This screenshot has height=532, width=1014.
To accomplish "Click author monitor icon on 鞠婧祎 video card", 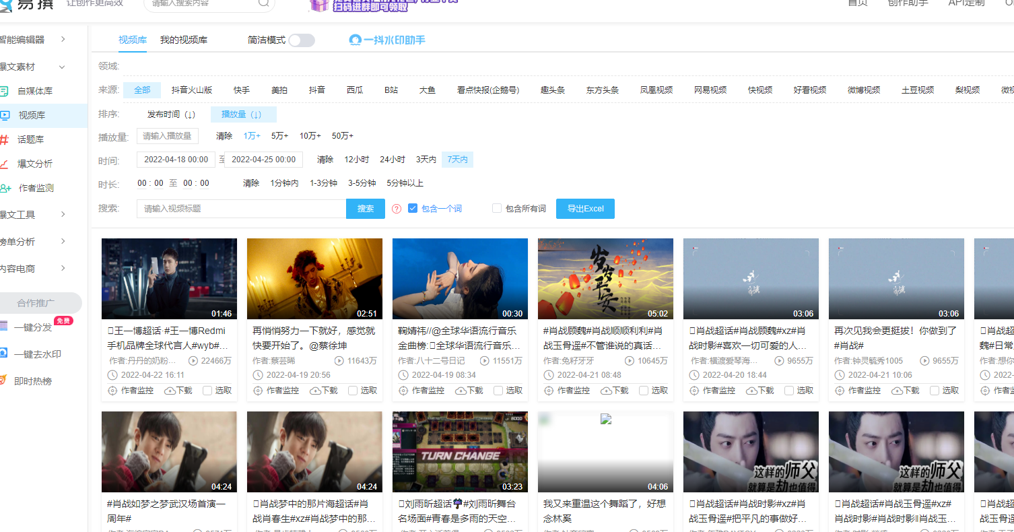I will click(403, 391).
